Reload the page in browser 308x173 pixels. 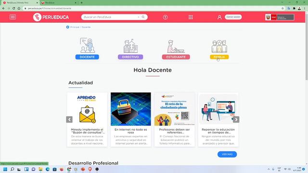[x=14, y=8]
